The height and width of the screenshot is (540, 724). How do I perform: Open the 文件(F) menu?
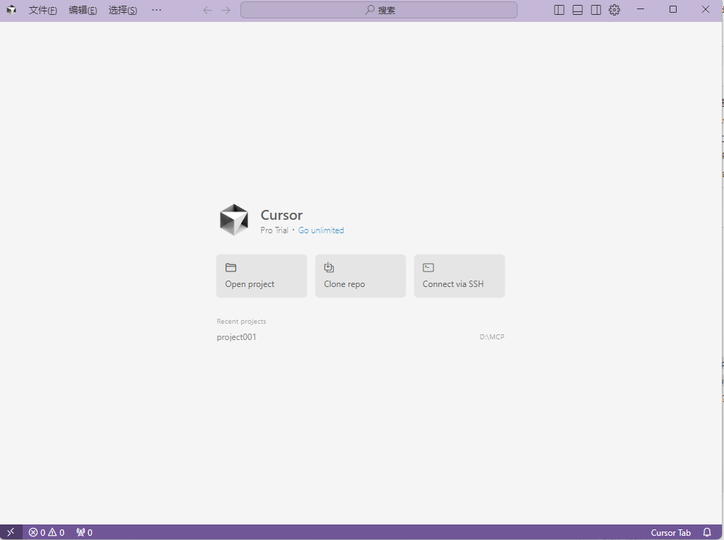pos(43,10)
